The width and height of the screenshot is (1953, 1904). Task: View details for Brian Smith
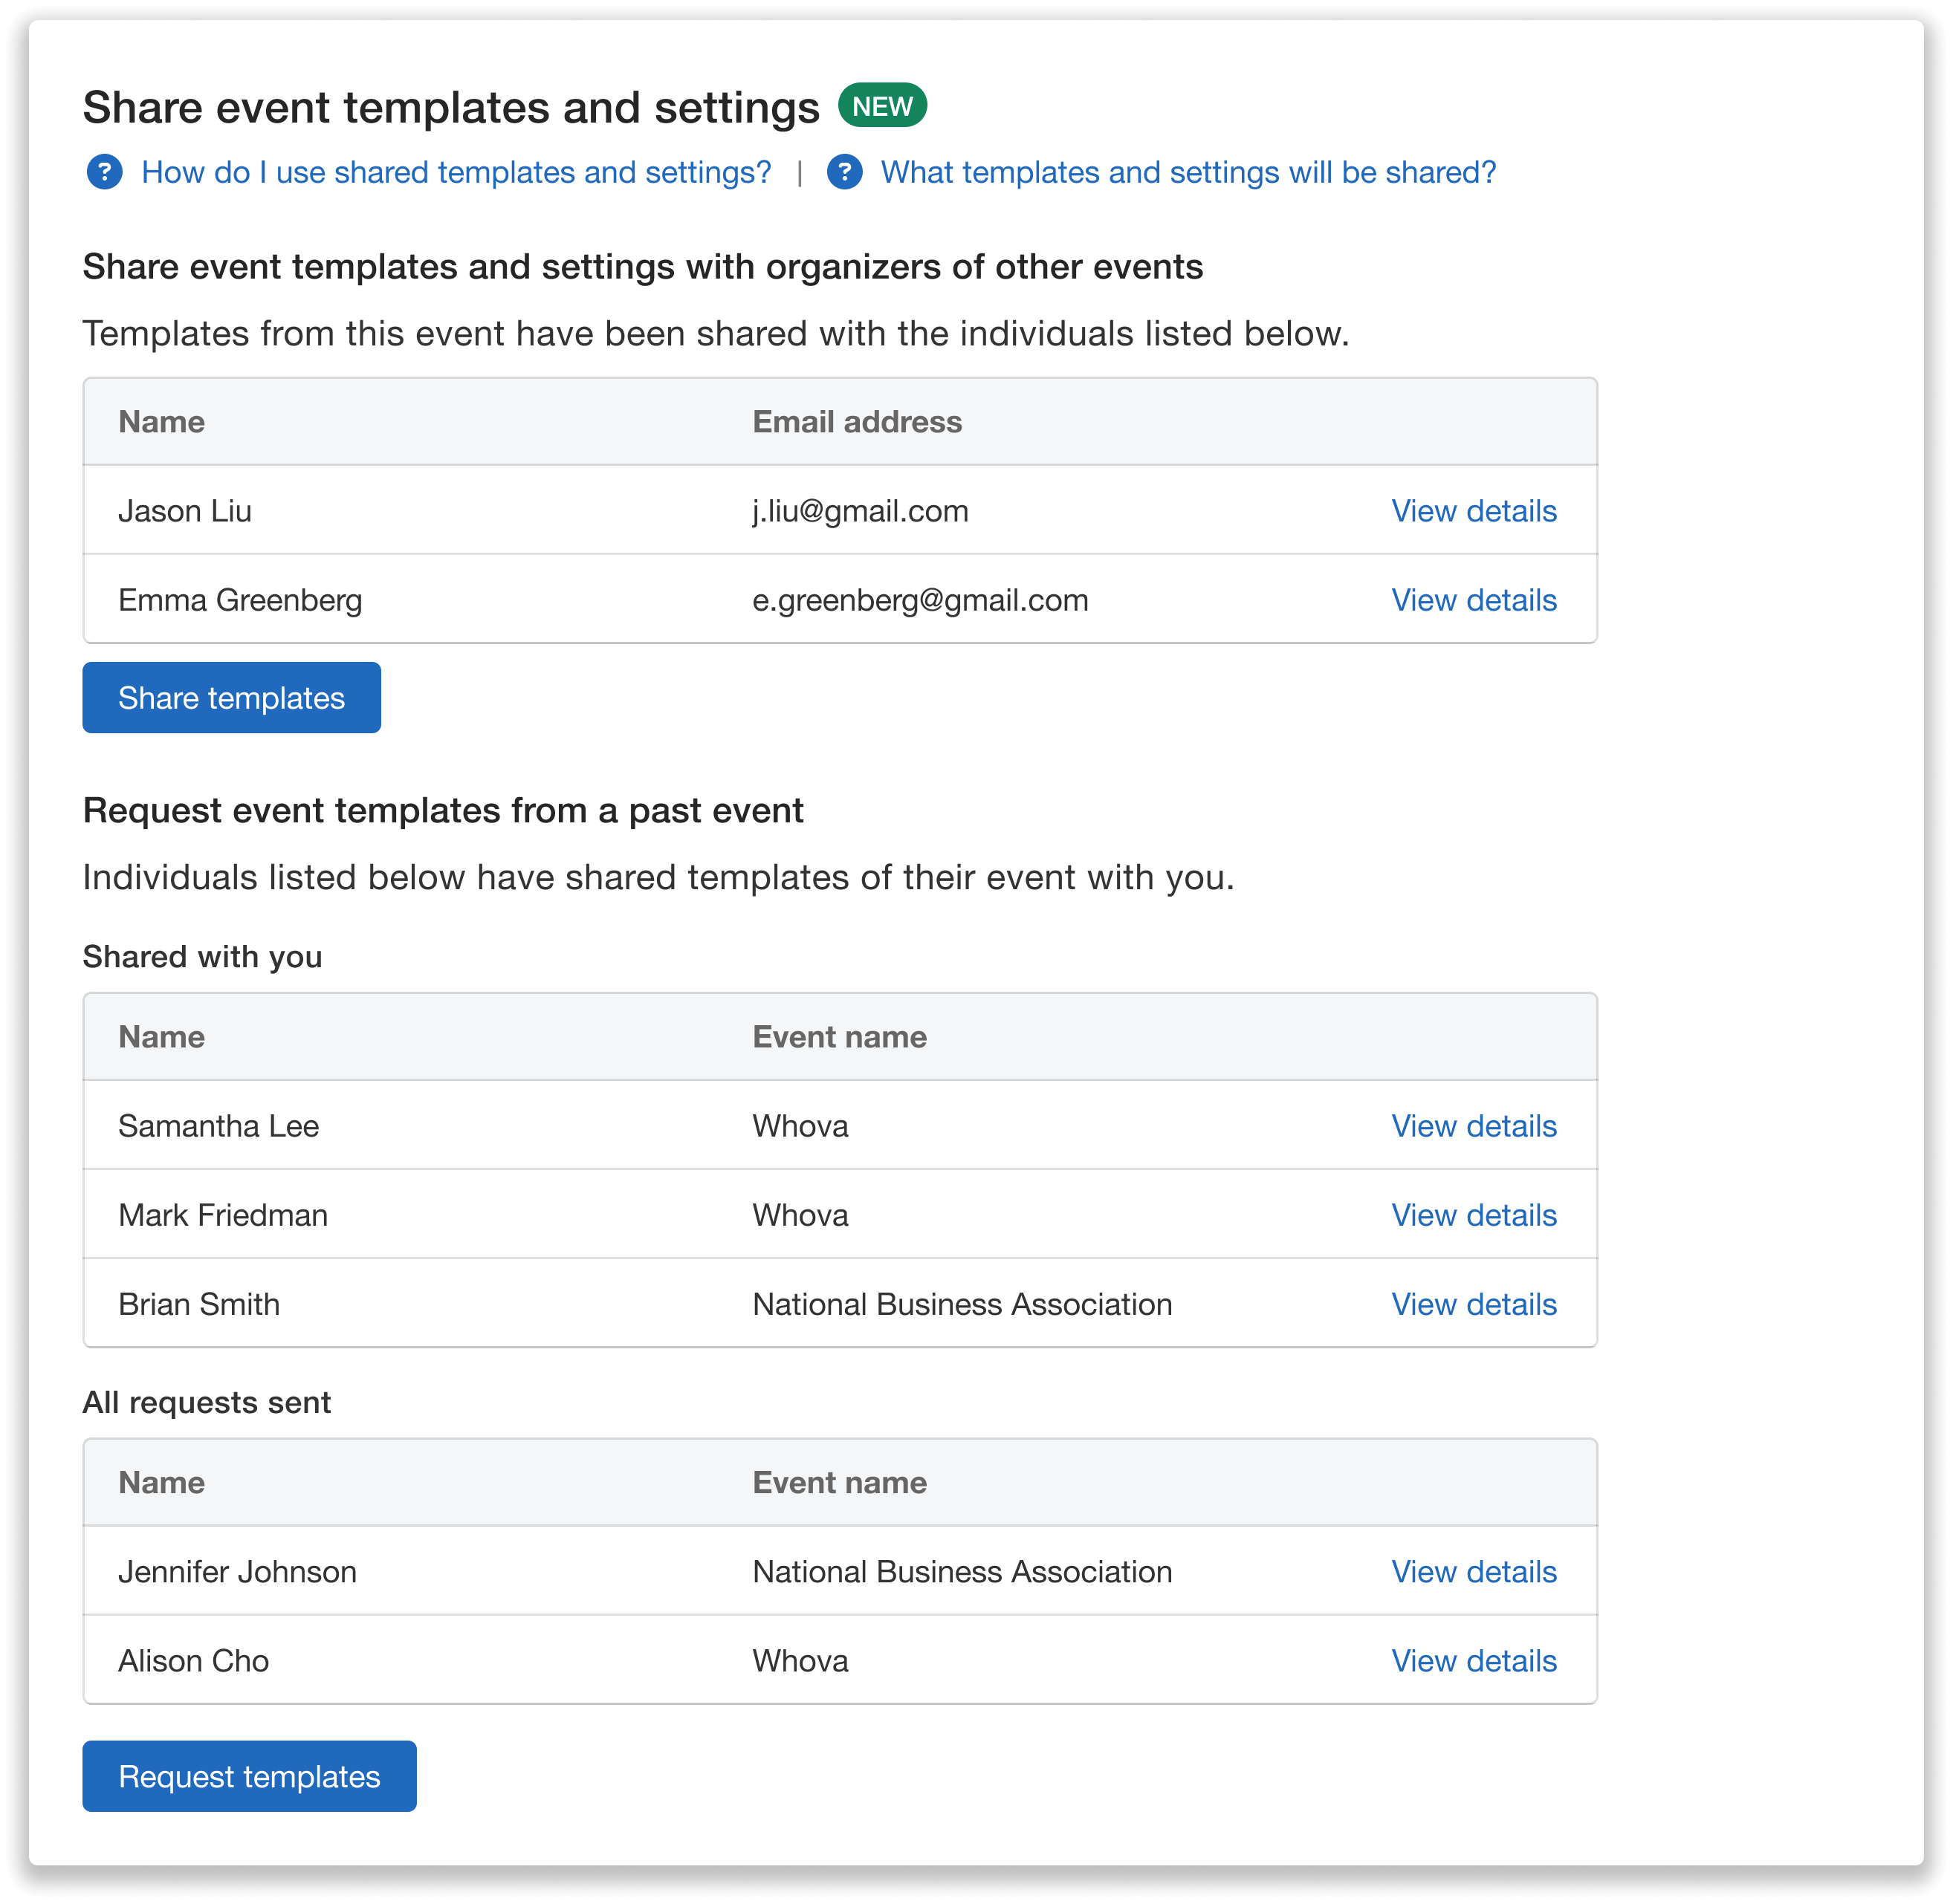(1474, 1303)
